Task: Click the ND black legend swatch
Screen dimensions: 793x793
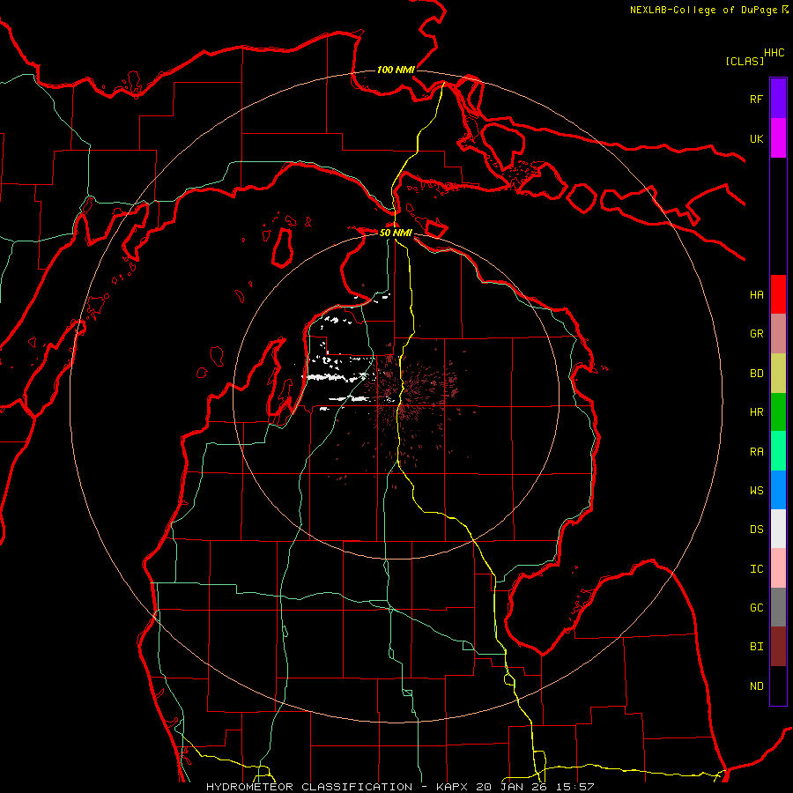Action: coord(778,686)
